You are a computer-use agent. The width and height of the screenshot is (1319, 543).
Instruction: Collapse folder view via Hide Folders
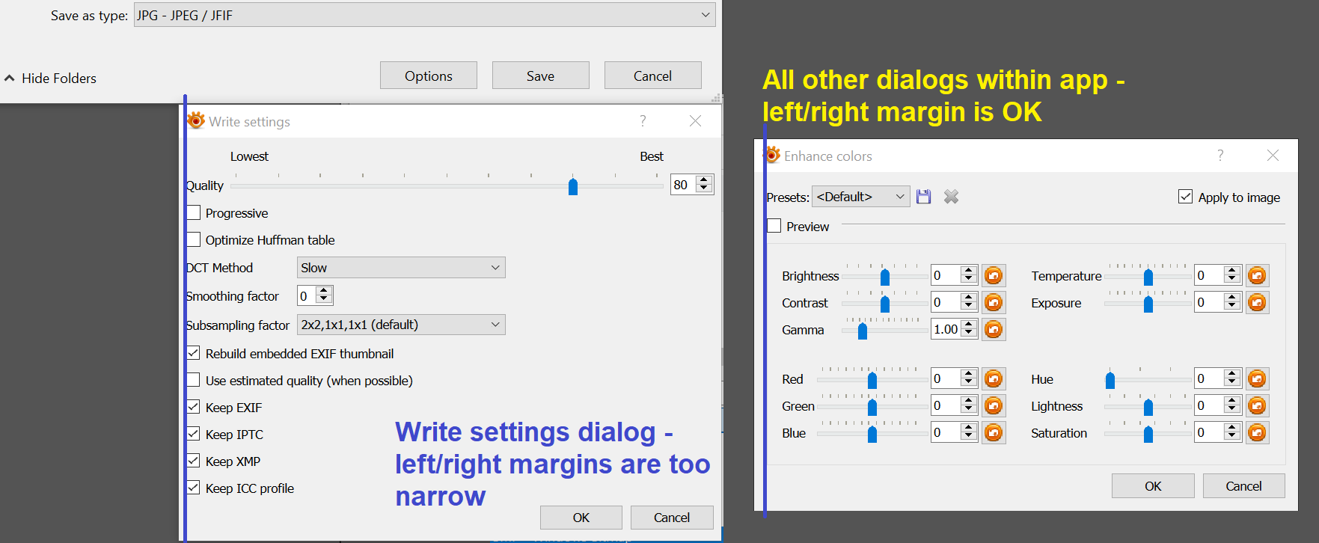[51, 78]
